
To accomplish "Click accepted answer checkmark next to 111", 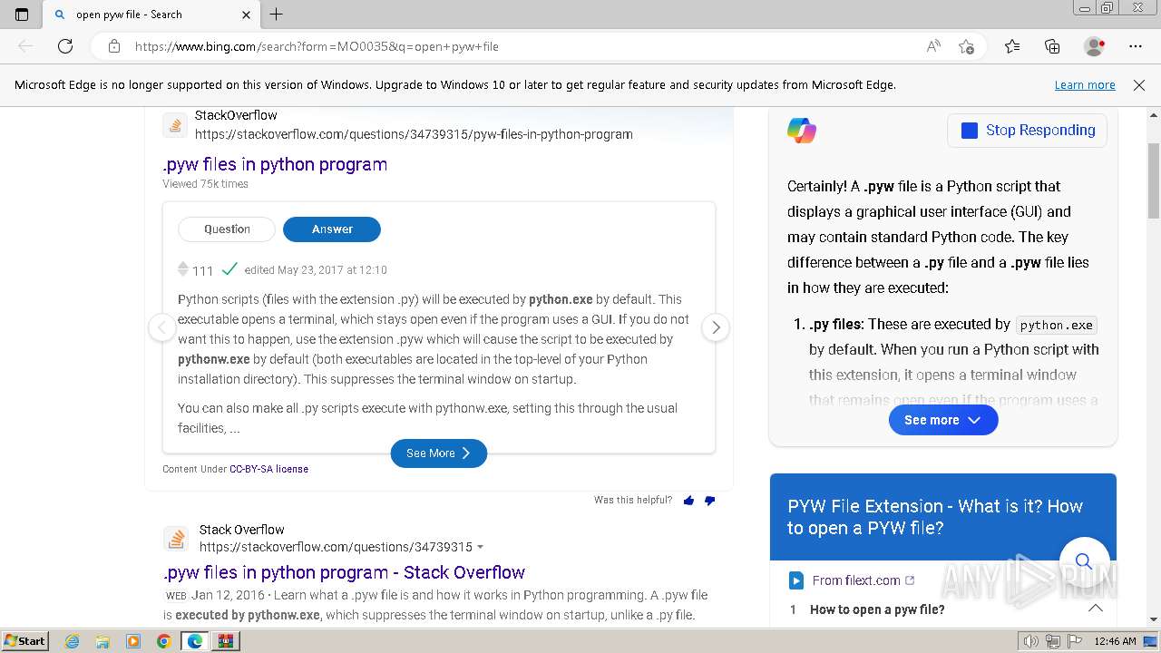I will pos(229,269).
